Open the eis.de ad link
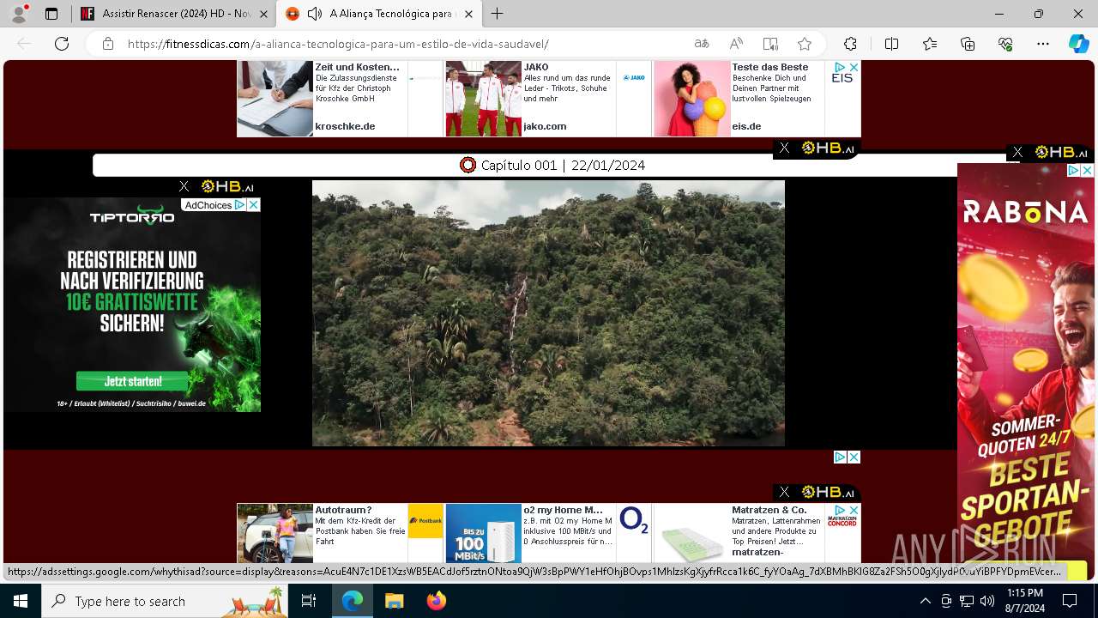 [x=746, y=126]
